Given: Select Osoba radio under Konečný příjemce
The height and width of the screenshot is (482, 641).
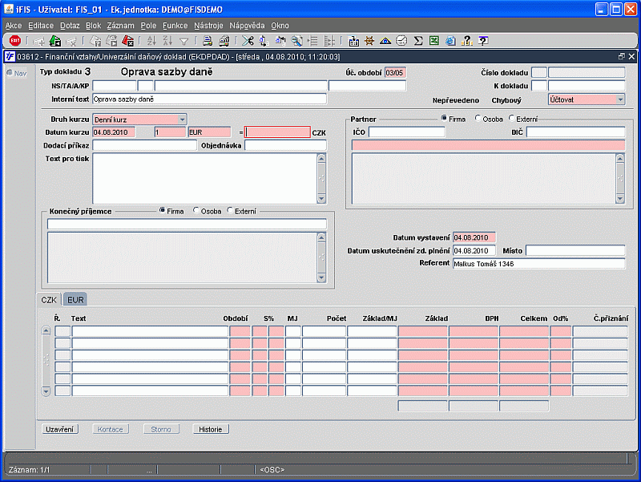Looking at the screenshot, I should point(196,210).
